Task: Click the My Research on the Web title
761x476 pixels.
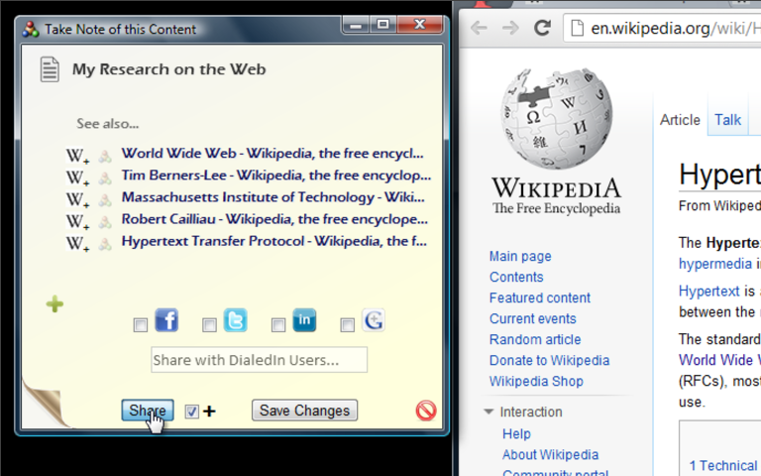Action: click(x=168, y=69)
